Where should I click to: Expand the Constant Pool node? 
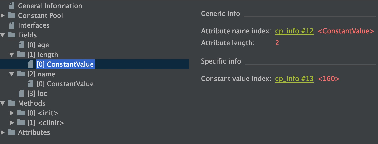(3, 16)
